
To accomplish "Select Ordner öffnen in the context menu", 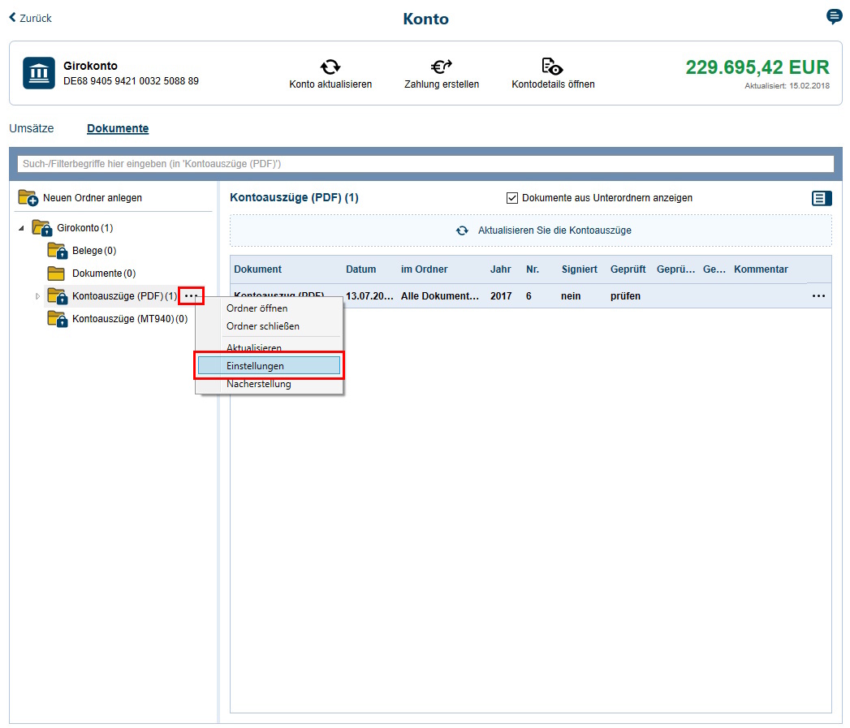I will pos(257,308).
